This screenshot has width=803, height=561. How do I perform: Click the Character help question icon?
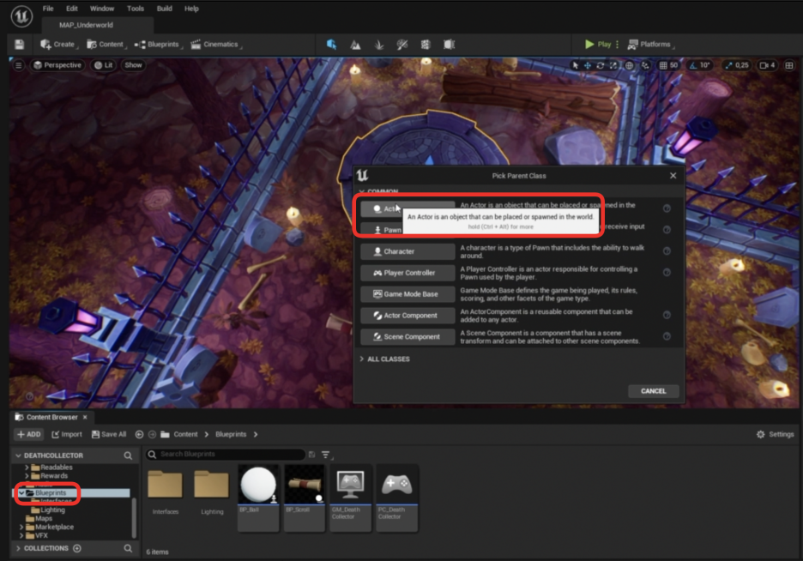coord(667,250)
